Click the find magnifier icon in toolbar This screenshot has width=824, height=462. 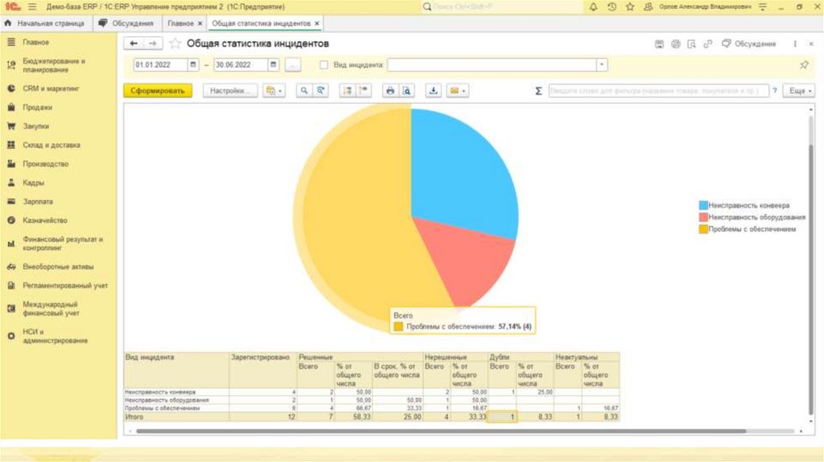304,91
